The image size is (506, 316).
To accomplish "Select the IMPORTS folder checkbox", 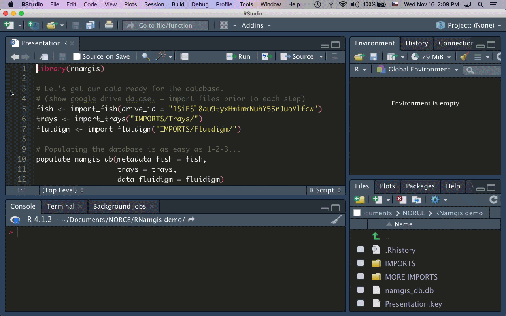I will [361, 263].
